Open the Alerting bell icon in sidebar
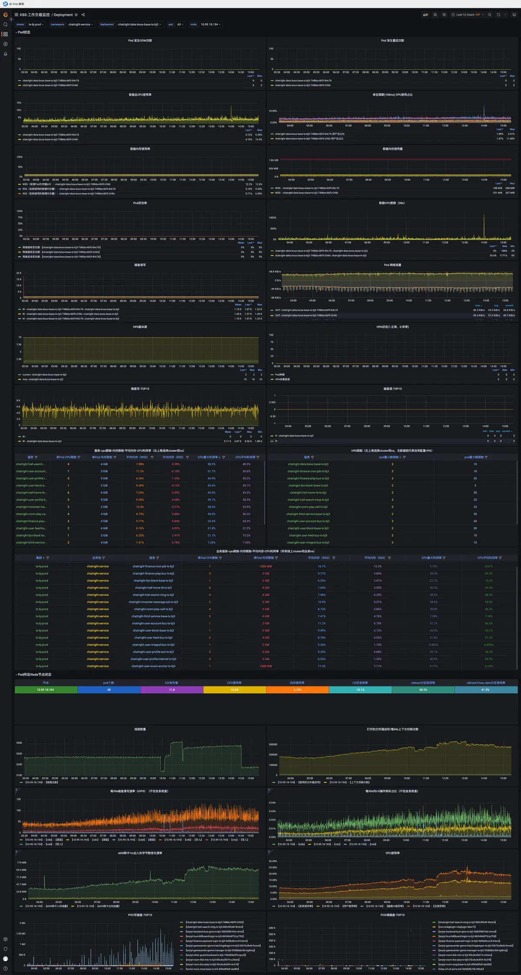This screenshot has height=975, width=521. pyautogui.click(x=5, y=54)
